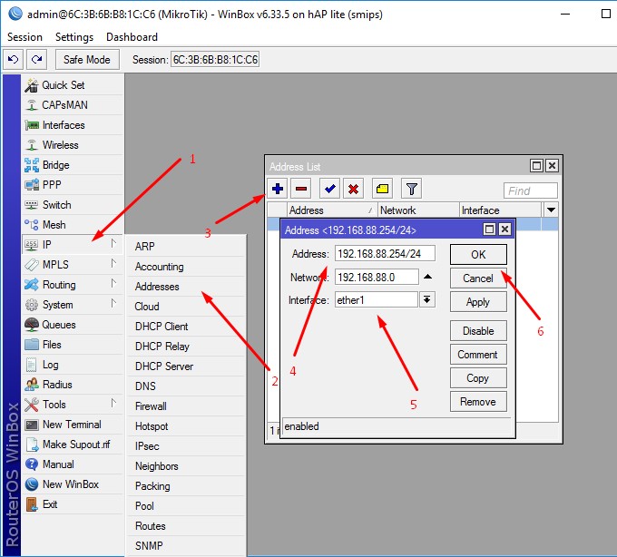617x557 pixels.
Task: Click the yellow Comment note icon
Action: coord(383,190)
